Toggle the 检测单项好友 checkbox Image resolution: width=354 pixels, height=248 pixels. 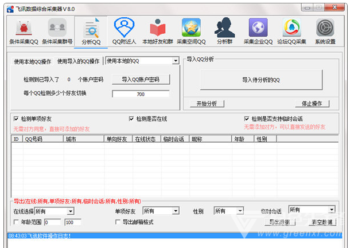pos(16,119)
